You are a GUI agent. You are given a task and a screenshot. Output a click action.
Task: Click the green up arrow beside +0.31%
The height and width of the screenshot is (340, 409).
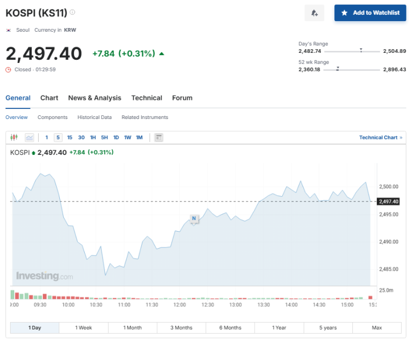point(162,54)
